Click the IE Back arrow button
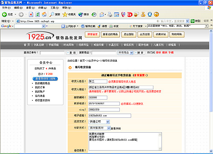 click(4, 14)
